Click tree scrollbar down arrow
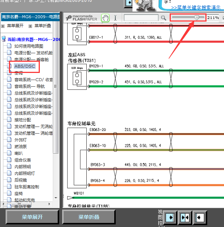This screenshot has height=227, width=224. [x=56, y=198]
